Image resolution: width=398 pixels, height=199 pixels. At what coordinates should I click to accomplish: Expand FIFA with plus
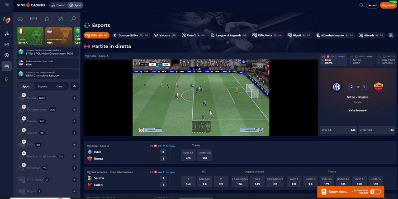74,144
